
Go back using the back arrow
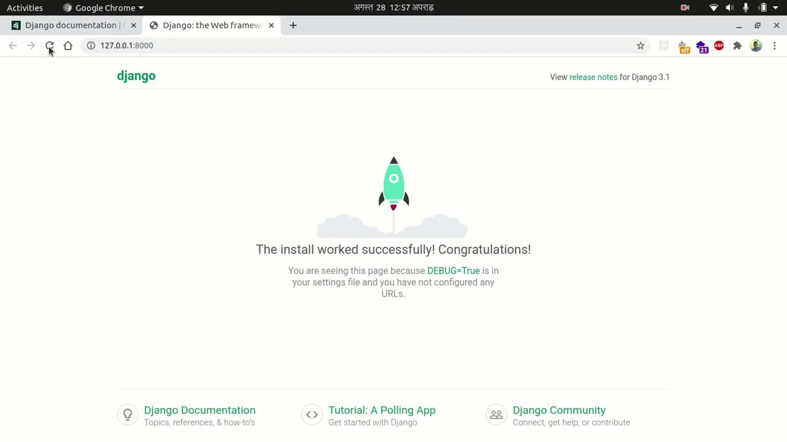pyautogui.click(x=13, y=45)
